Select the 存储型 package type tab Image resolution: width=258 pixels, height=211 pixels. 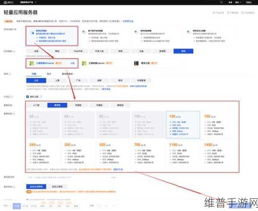point(78,105)
